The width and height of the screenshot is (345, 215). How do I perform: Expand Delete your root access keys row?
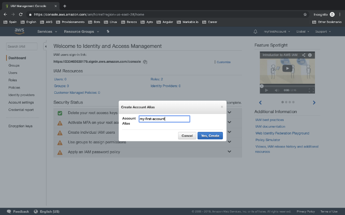point(229,112)
